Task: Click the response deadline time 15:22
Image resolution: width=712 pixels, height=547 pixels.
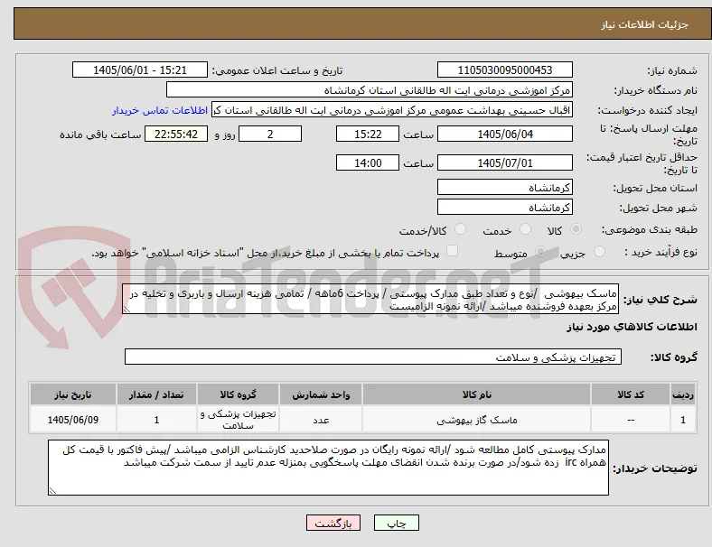Action: coord(368,134)
